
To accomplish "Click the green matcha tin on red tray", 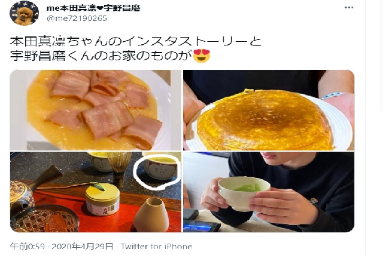I will 102,199.
